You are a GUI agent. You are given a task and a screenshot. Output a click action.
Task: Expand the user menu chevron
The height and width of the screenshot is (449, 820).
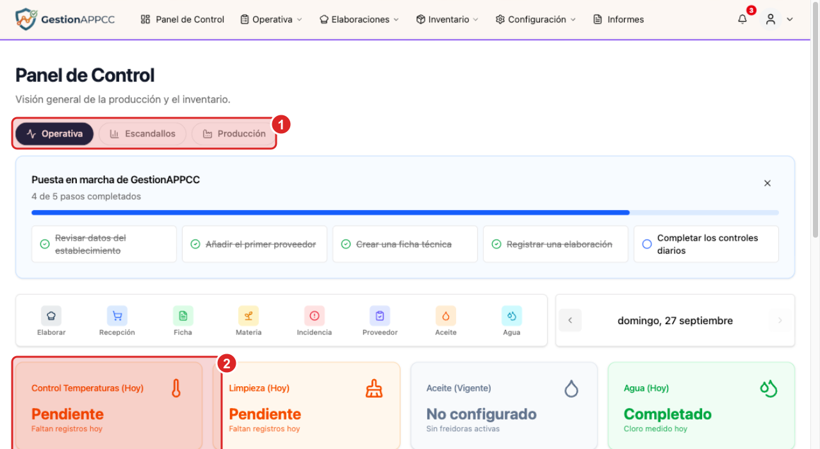[790, 19]
